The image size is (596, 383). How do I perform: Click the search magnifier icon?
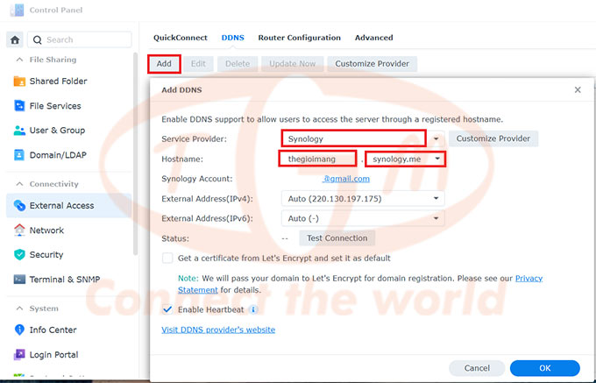pos(37,40)
